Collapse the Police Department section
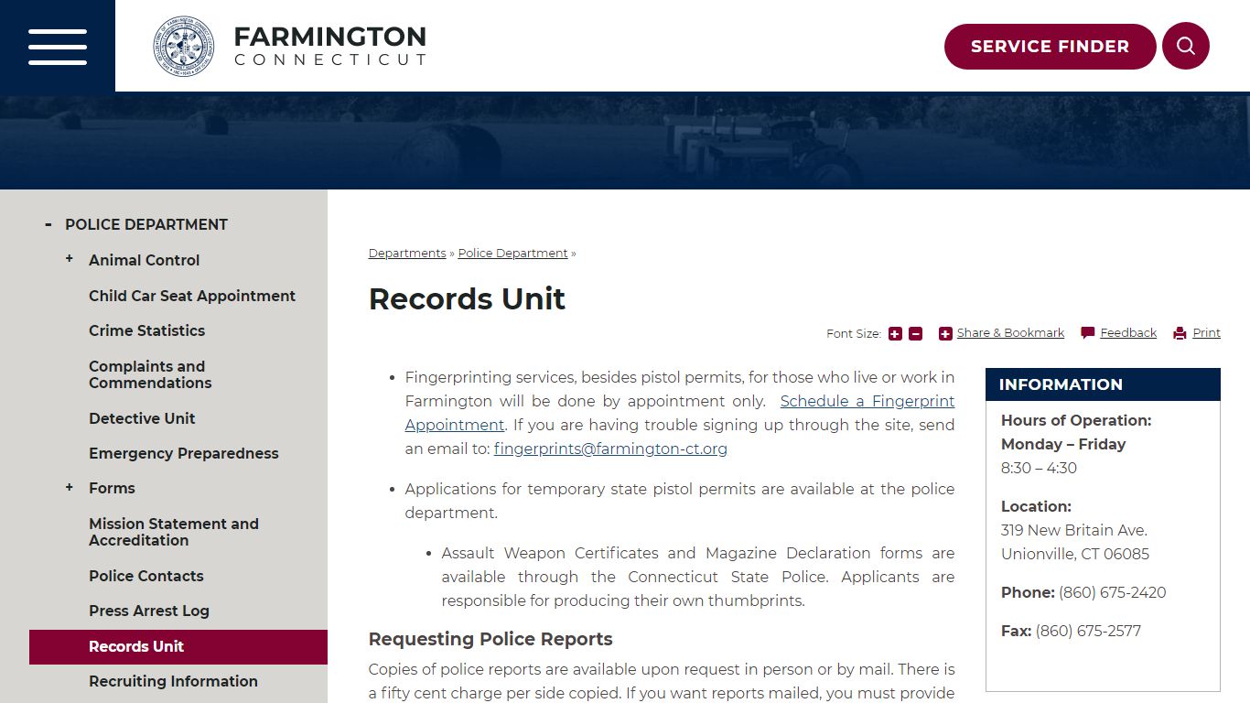 [x=48, y=224]
